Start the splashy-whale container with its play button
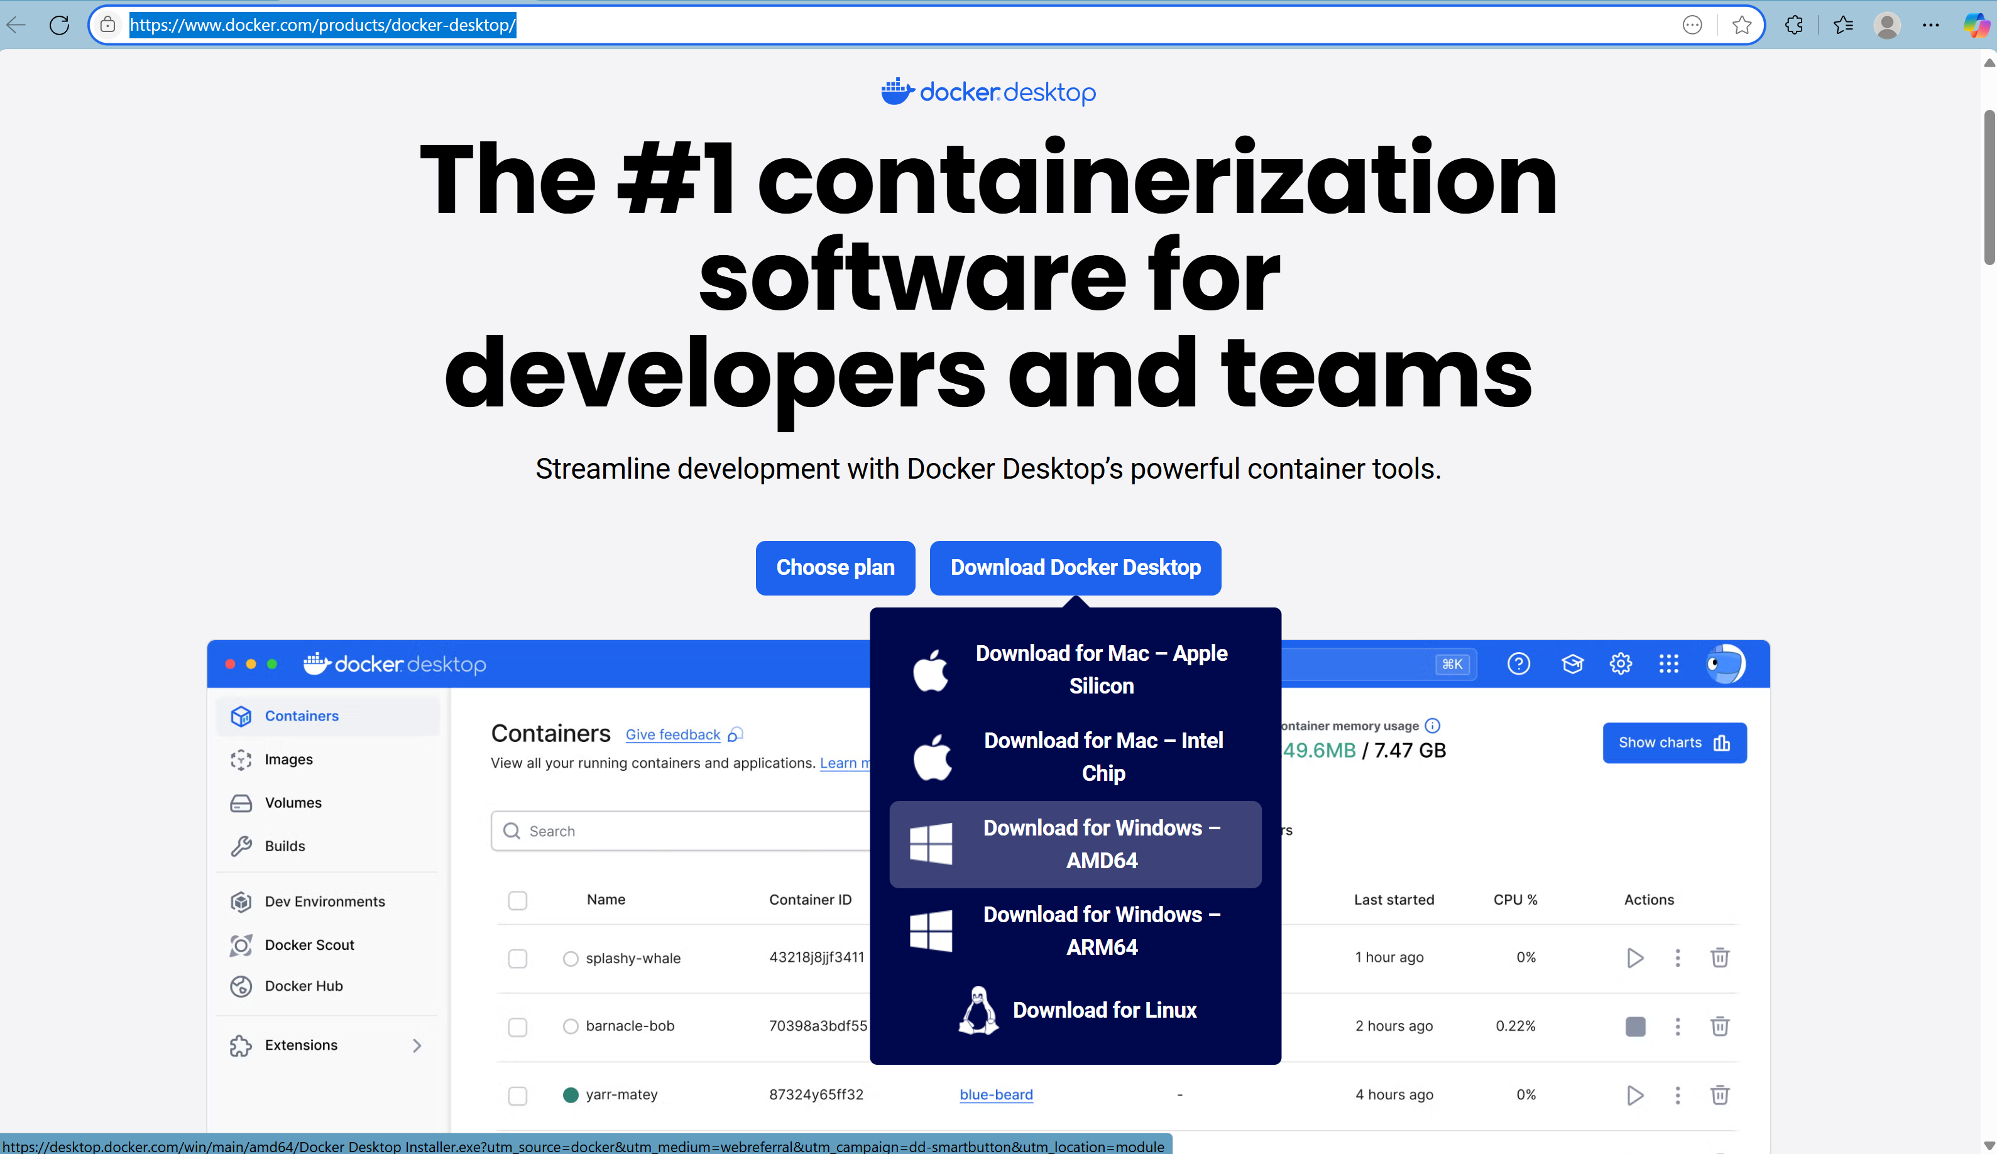Screen dimensions: 1997x1154 pyautogui.click(x=1634, y=957)
